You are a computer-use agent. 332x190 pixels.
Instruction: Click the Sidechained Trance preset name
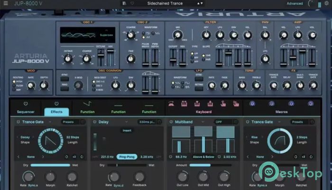coord(165,3)
